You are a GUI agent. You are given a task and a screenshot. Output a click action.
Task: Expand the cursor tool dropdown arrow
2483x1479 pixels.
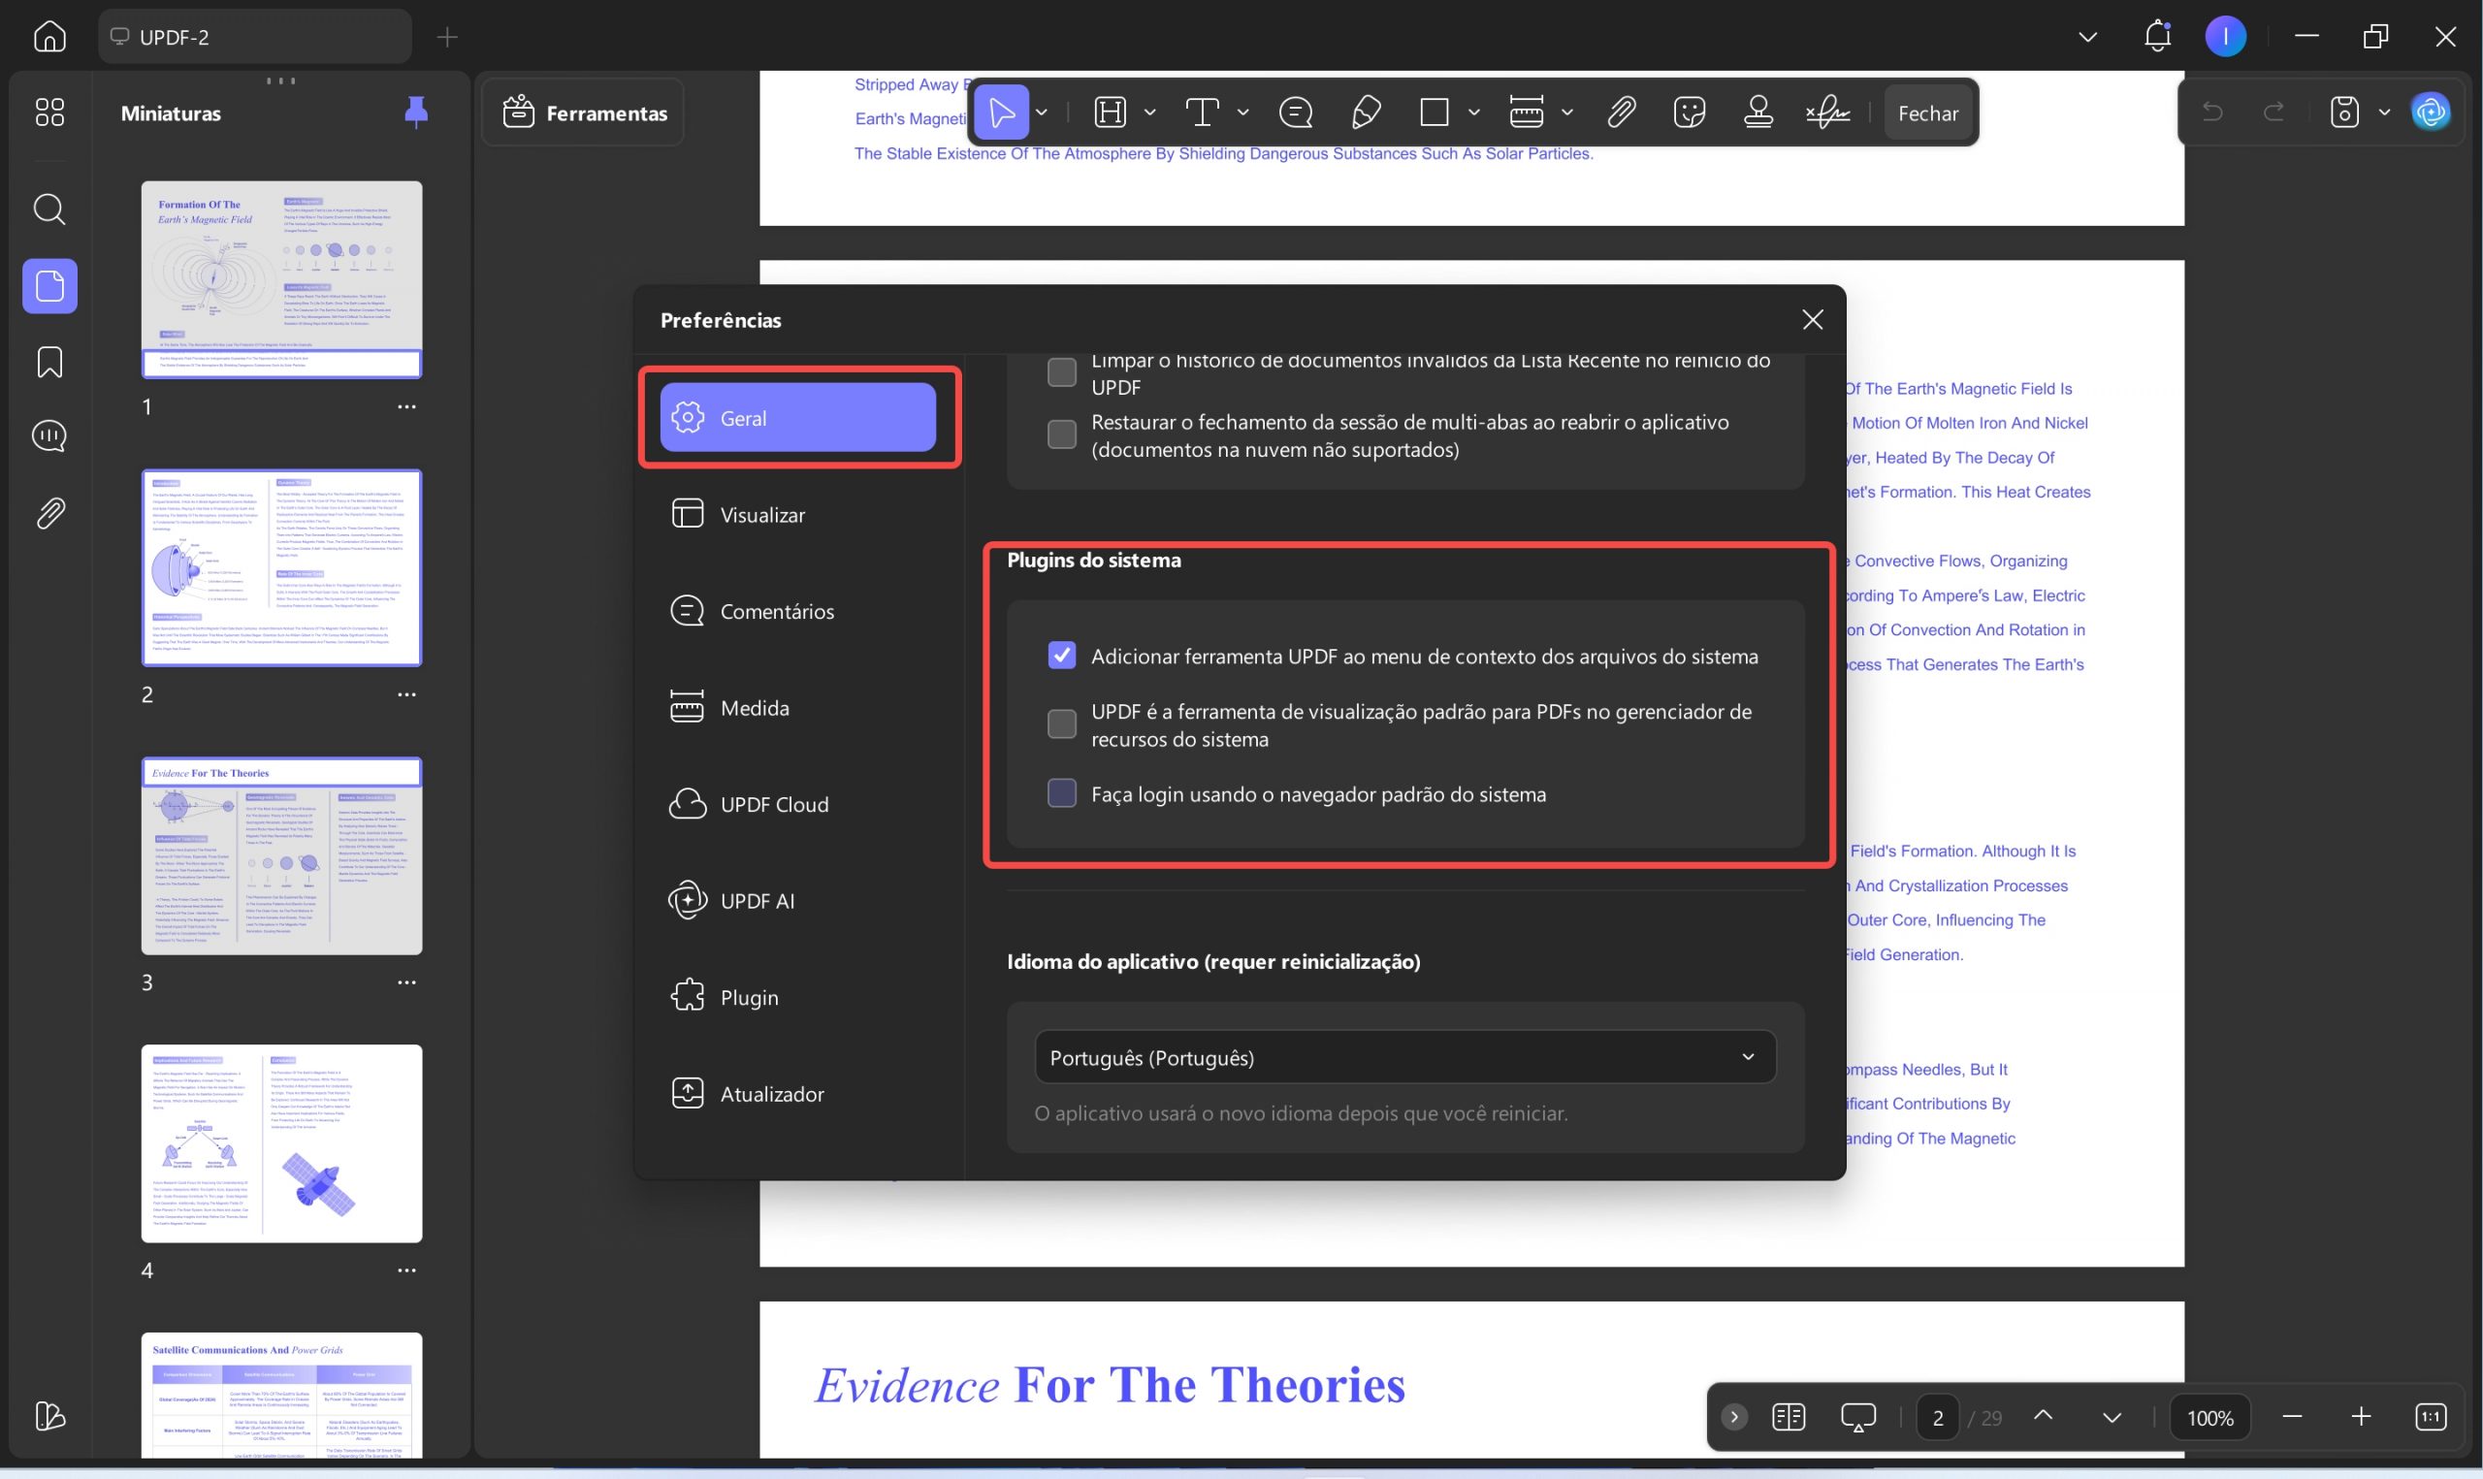pos(1043,113)
